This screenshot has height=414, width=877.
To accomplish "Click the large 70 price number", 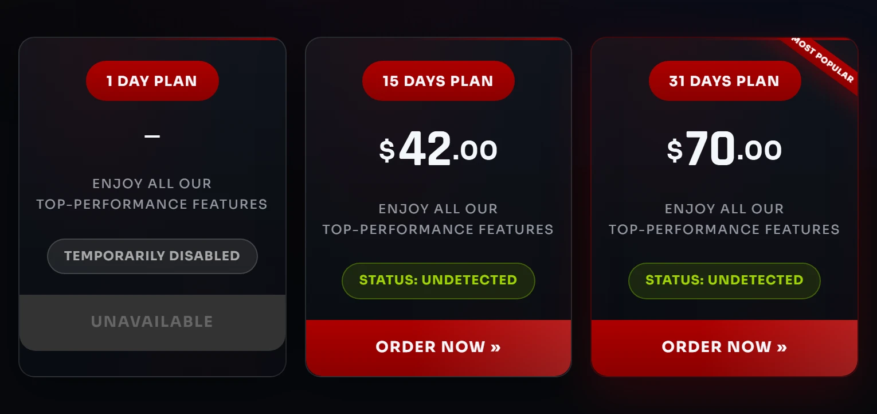I will pos(710,150).
